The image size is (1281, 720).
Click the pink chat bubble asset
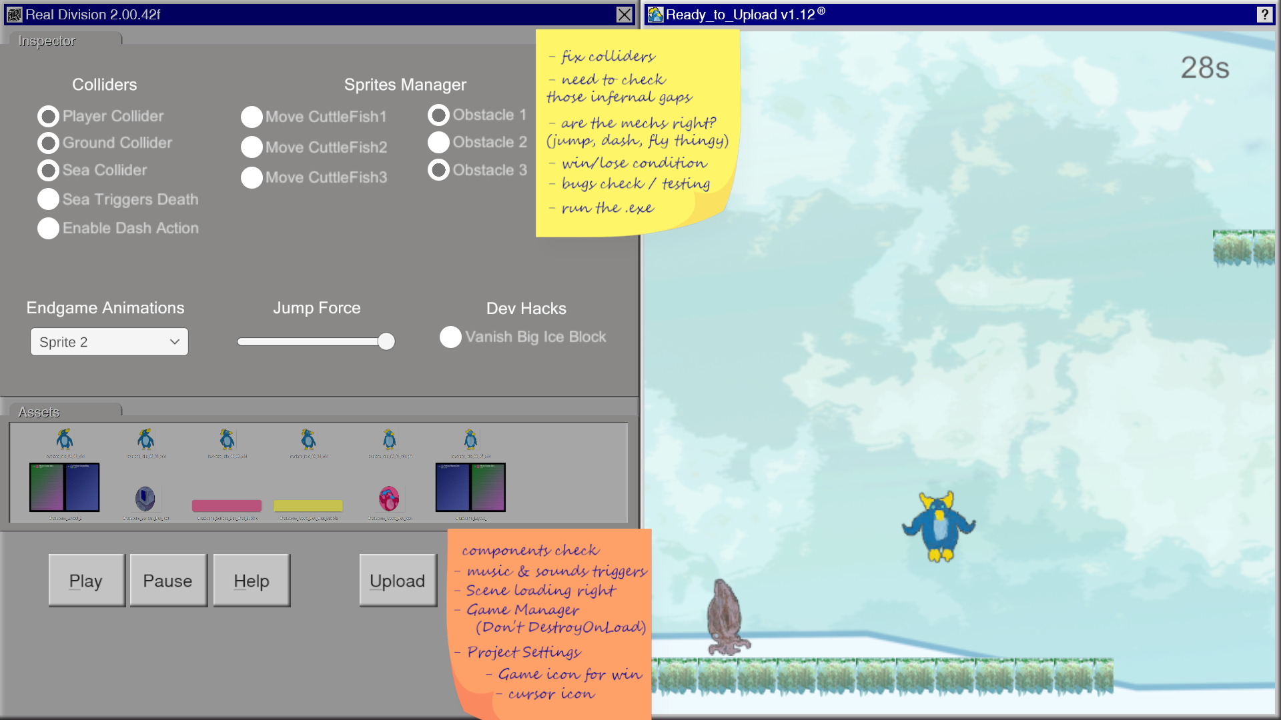tap(227, 506)
